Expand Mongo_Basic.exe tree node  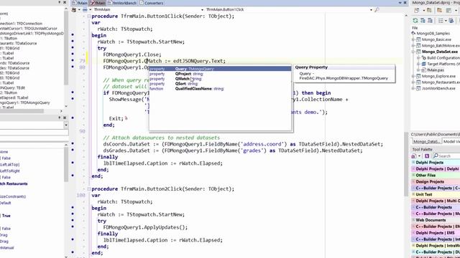point(414,39)
